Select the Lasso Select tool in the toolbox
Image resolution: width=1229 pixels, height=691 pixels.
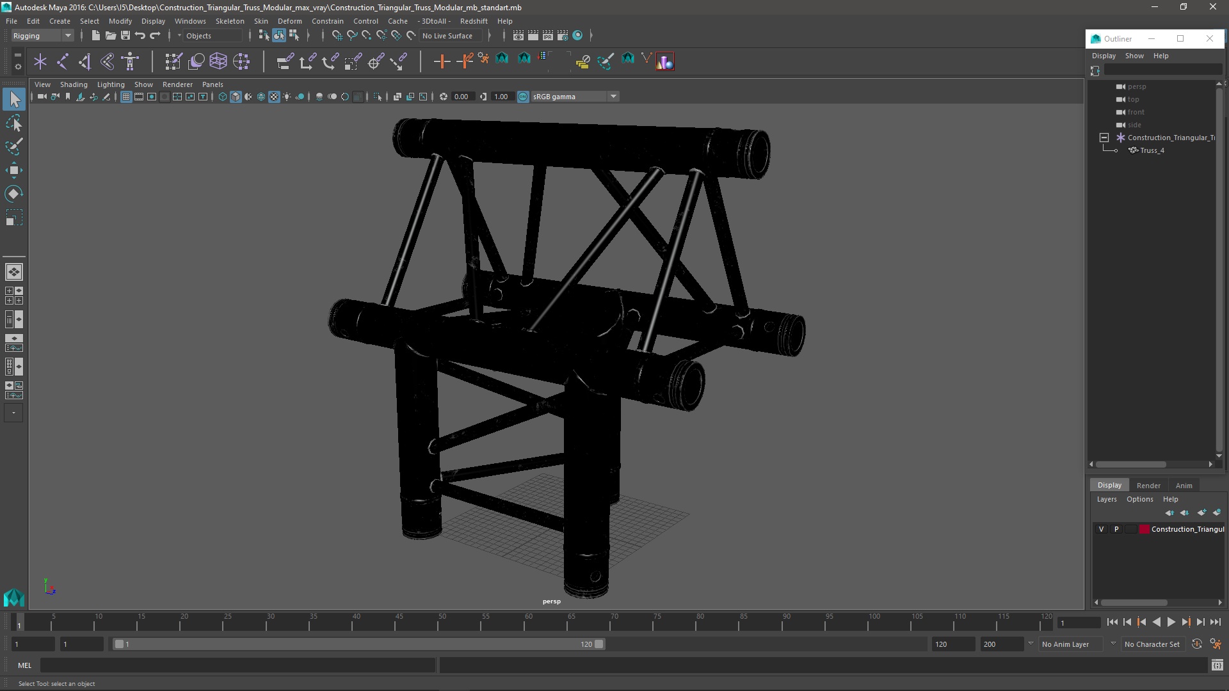coord(13,123)
